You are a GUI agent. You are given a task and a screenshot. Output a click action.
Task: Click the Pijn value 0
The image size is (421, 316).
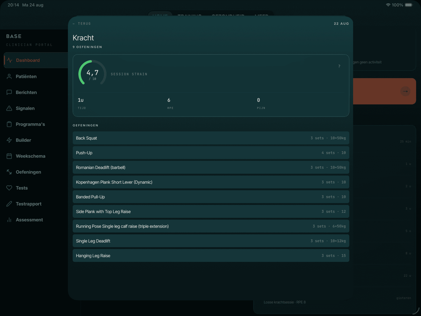pos(259,100)
